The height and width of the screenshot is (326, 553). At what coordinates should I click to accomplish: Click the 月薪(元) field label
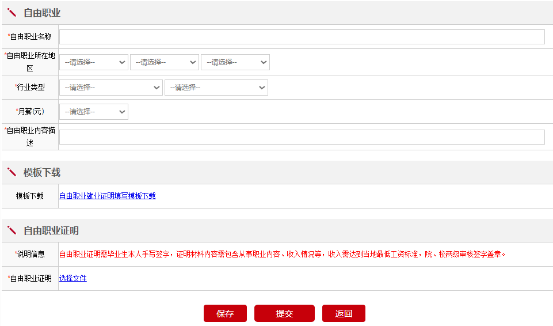30,111
